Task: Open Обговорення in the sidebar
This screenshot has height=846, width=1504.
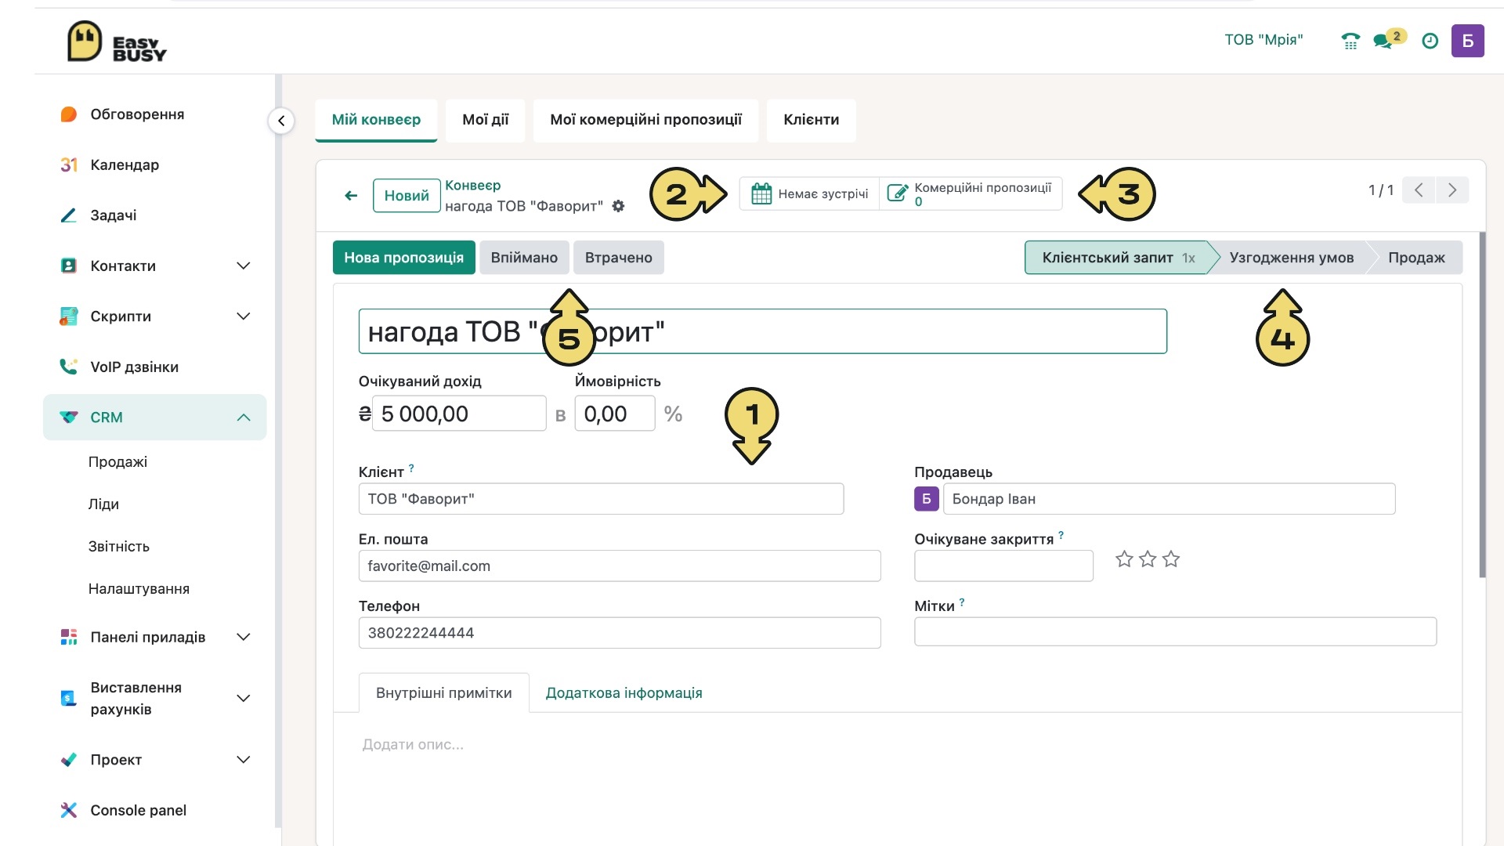Action: pyautogui.click(x=137, y=114)
